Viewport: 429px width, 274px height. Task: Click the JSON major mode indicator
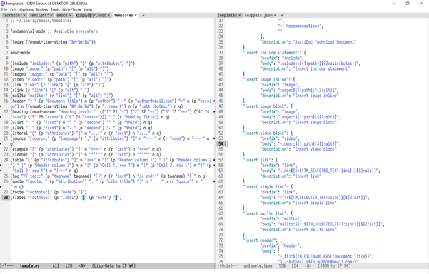point(325,265)
